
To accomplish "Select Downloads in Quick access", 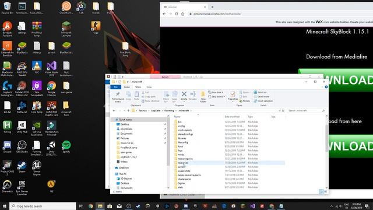I will 126,129.
